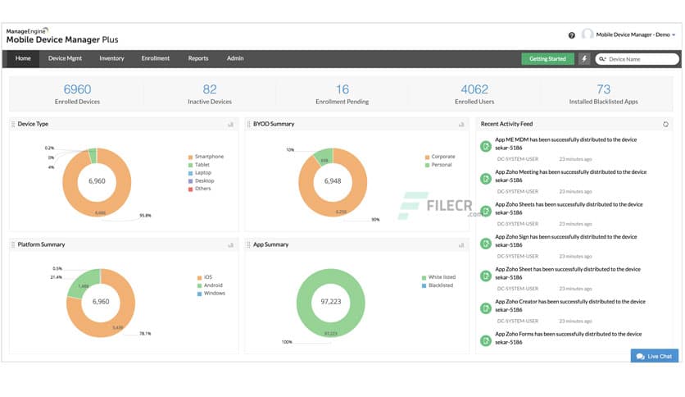
Task: Grab the Platform Summary panel drag handle
Action: pyautogui.click(x=12, y=245)
